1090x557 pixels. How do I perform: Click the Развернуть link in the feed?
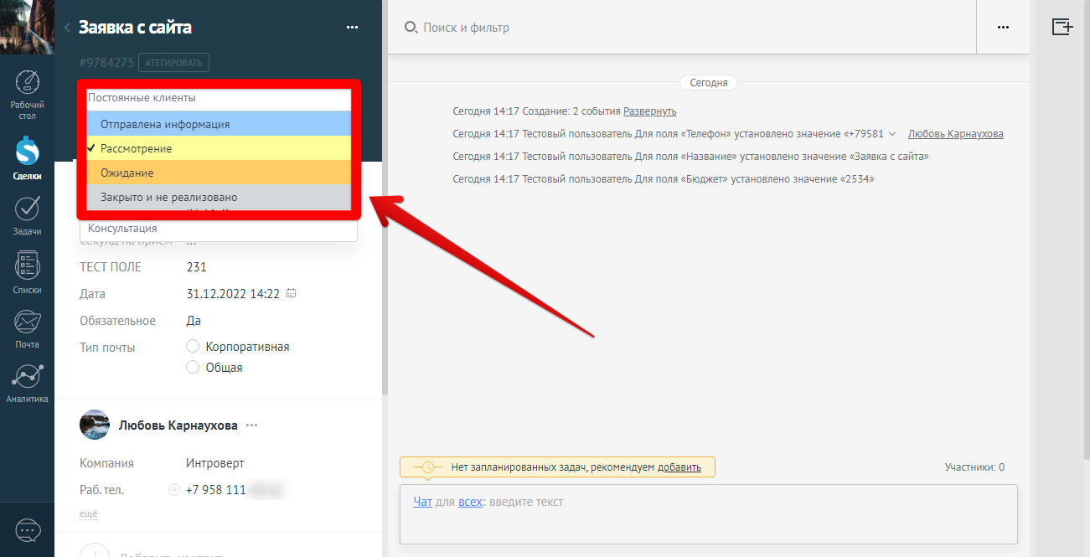pos(650,111)
